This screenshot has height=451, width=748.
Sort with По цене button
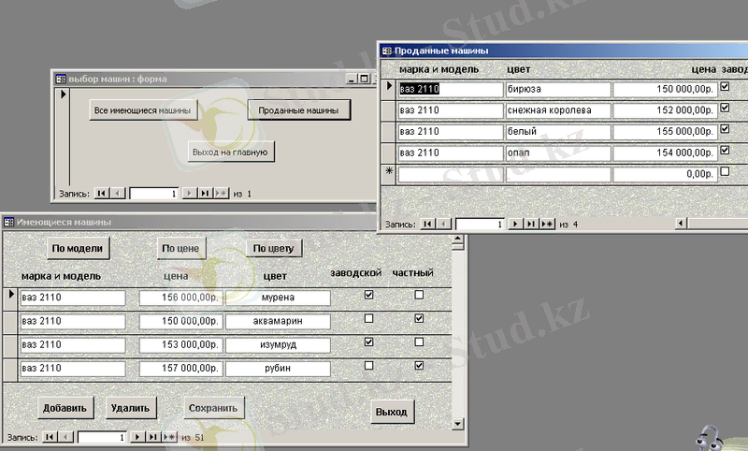(x=180, y=248)
